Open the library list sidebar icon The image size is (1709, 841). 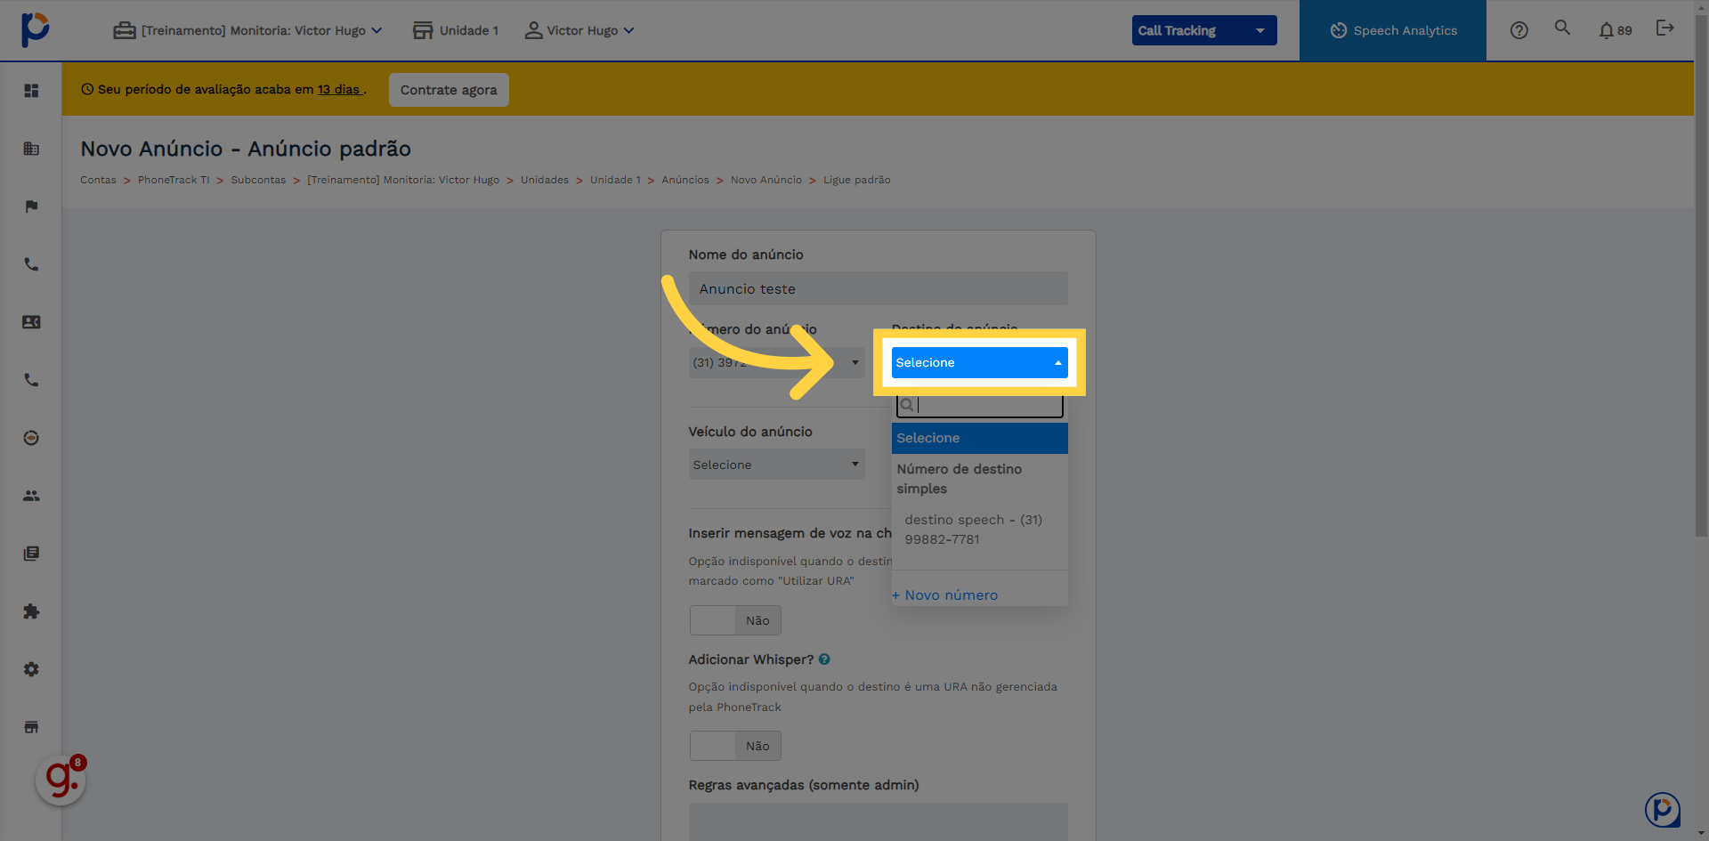[x=31, y=554]
